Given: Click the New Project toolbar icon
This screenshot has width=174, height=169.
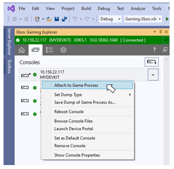Looking at the screenshot, I should [37, 19].
